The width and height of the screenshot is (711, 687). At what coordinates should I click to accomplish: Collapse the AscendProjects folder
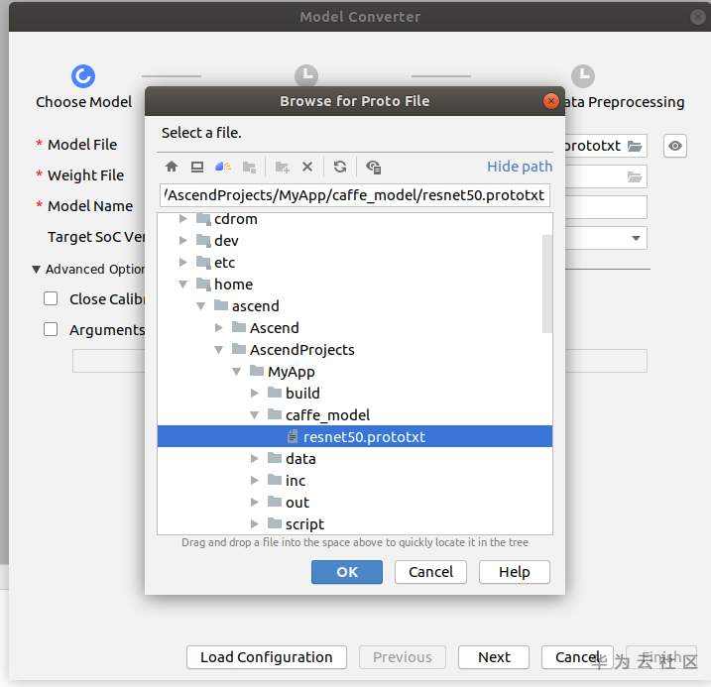point(218,349)
